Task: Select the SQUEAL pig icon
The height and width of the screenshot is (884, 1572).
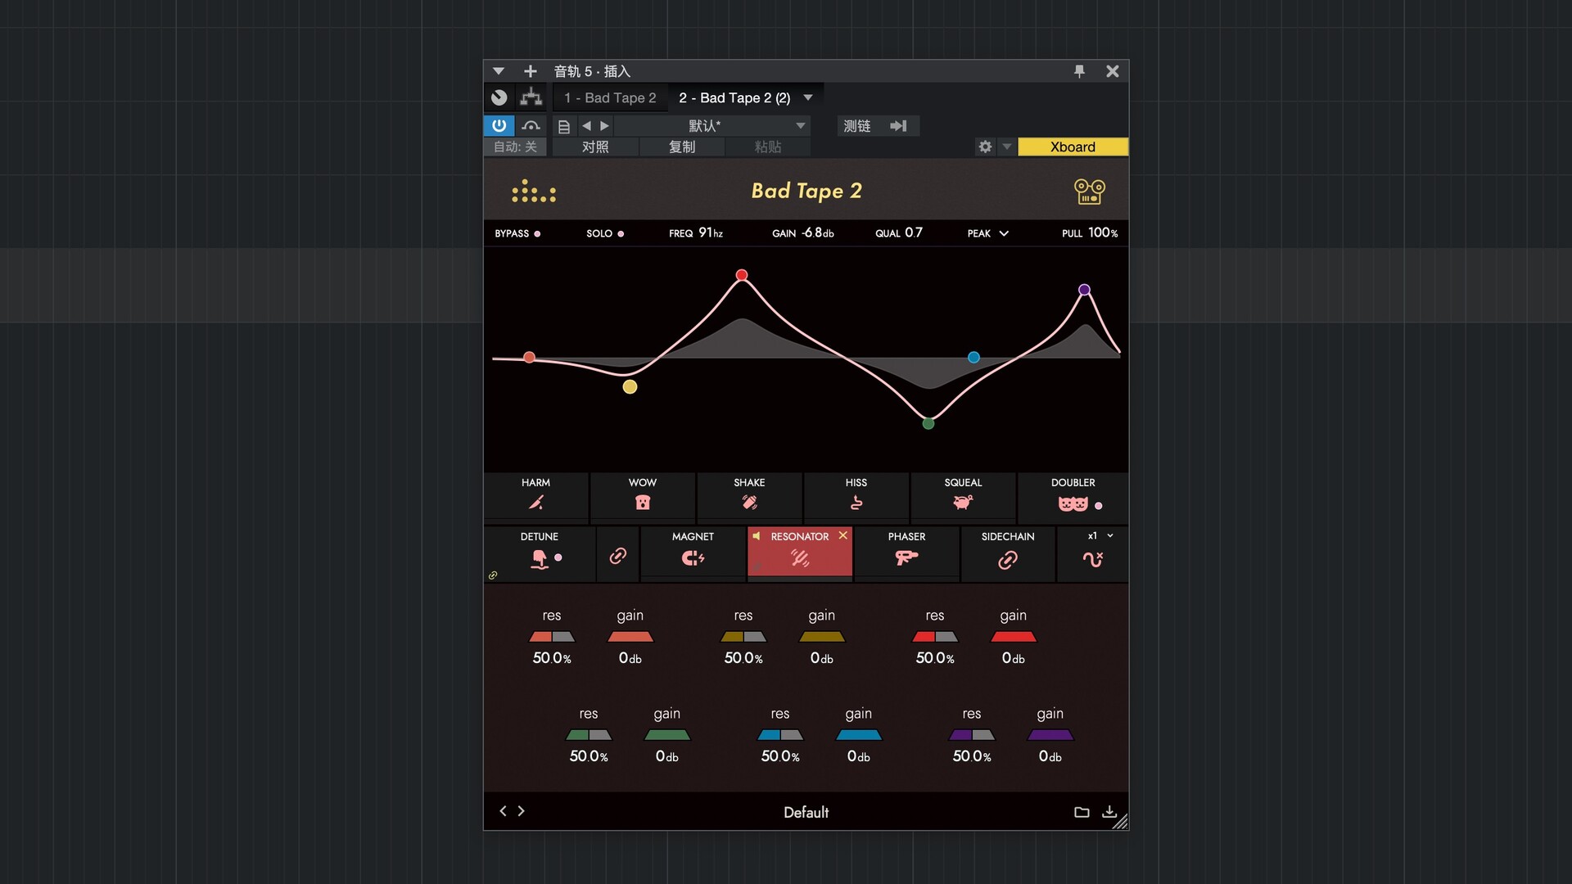Action: [x=963, y=502]
